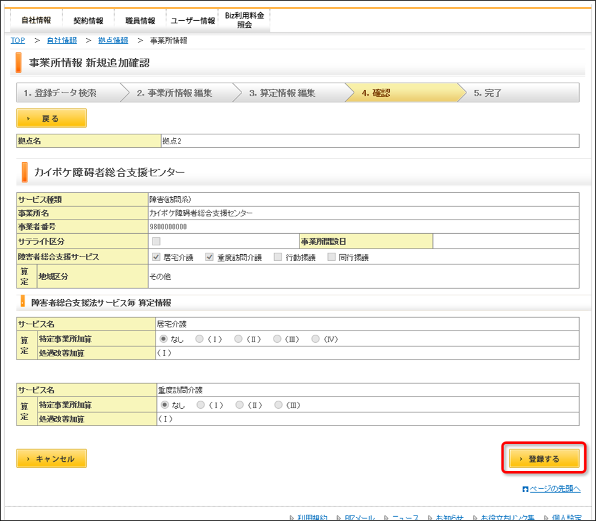Go to TOP breadcrumb link
596x521 pixels.
pyautogui.click(x=18, y=41)
